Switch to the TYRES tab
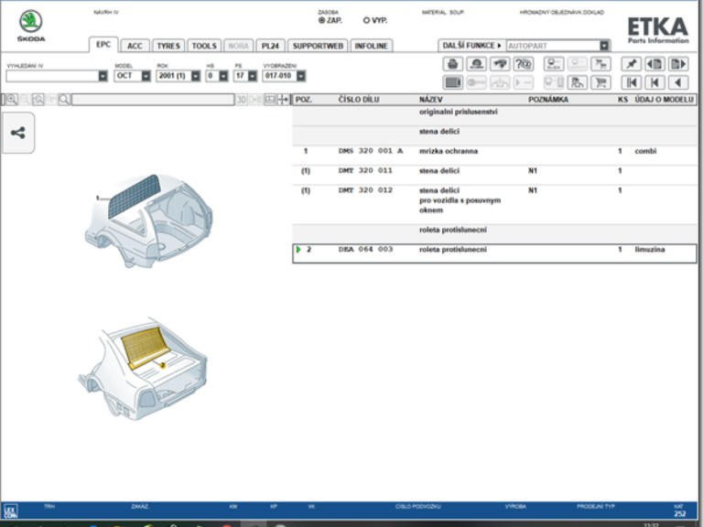The image size is (703, 527). point(168,46)
